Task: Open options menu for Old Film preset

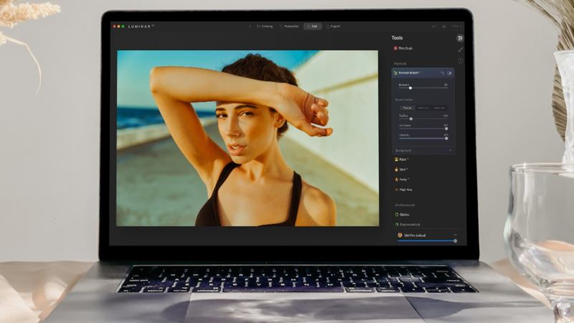Action: [455, 235]
